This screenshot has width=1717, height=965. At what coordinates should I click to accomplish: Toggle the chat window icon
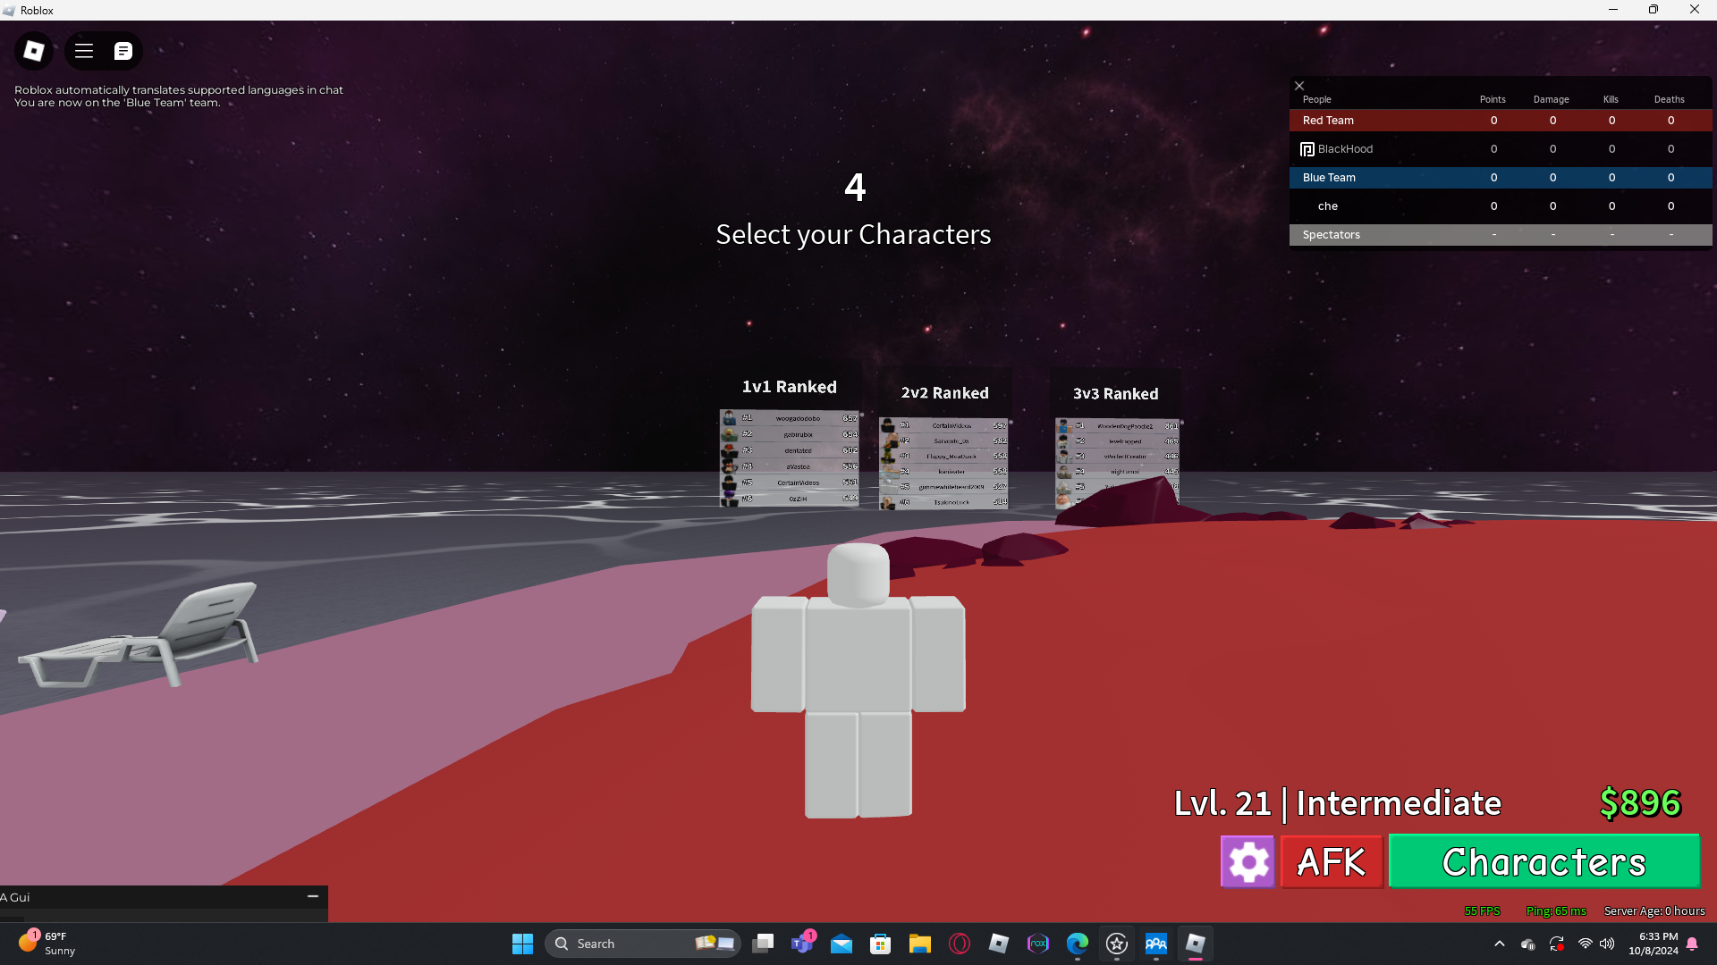123,51
